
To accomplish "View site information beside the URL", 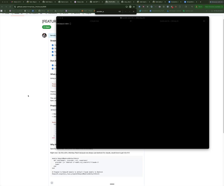I will pyautogui.click(x=15, y=7).
